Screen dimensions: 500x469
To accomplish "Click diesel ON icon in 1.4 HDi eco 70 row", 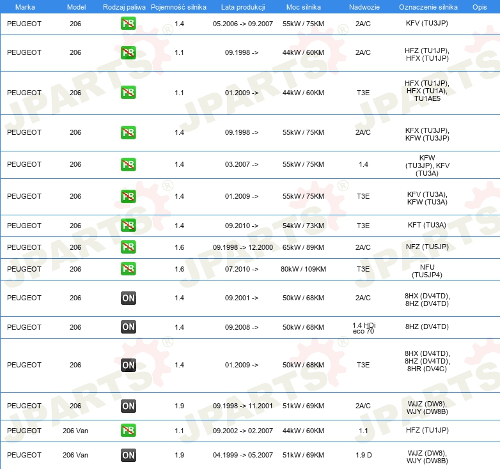I will [x=128, y=327].
